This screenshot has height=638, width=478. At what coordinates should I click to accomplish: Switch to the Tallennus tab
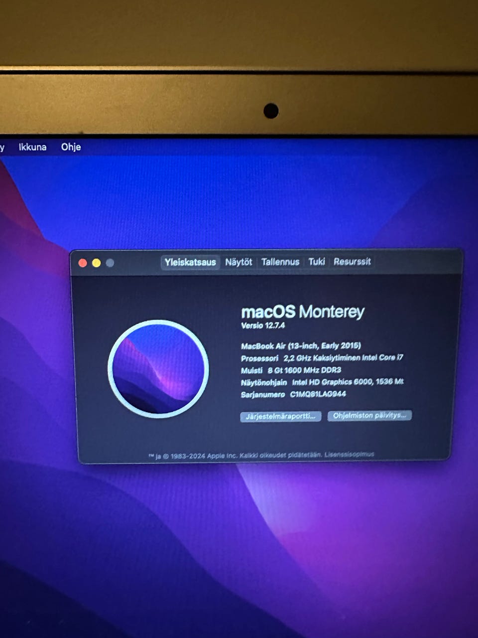coord(280,262)
